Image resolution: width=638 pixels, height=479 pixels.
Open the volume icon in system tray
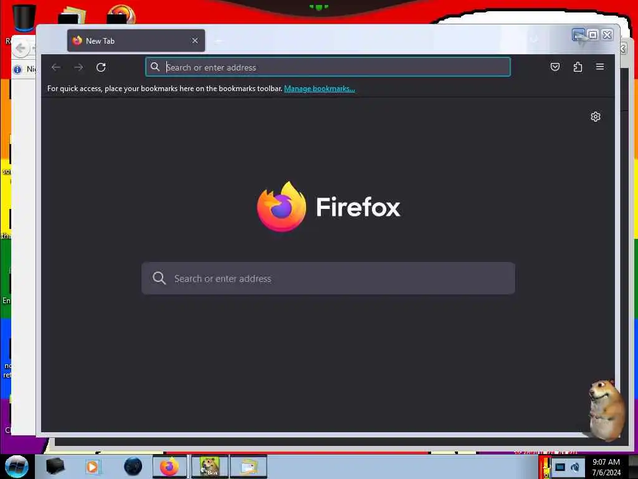[x=575, y=467]
